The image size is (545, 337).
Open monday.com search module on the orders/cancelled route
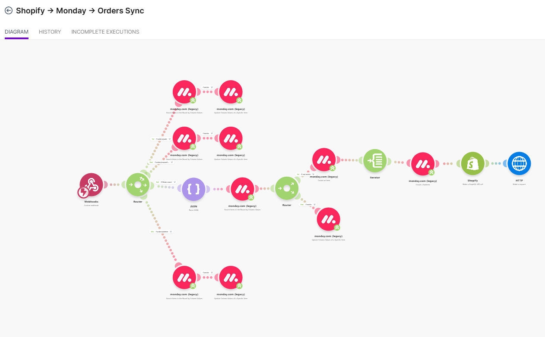coord(184,138)
